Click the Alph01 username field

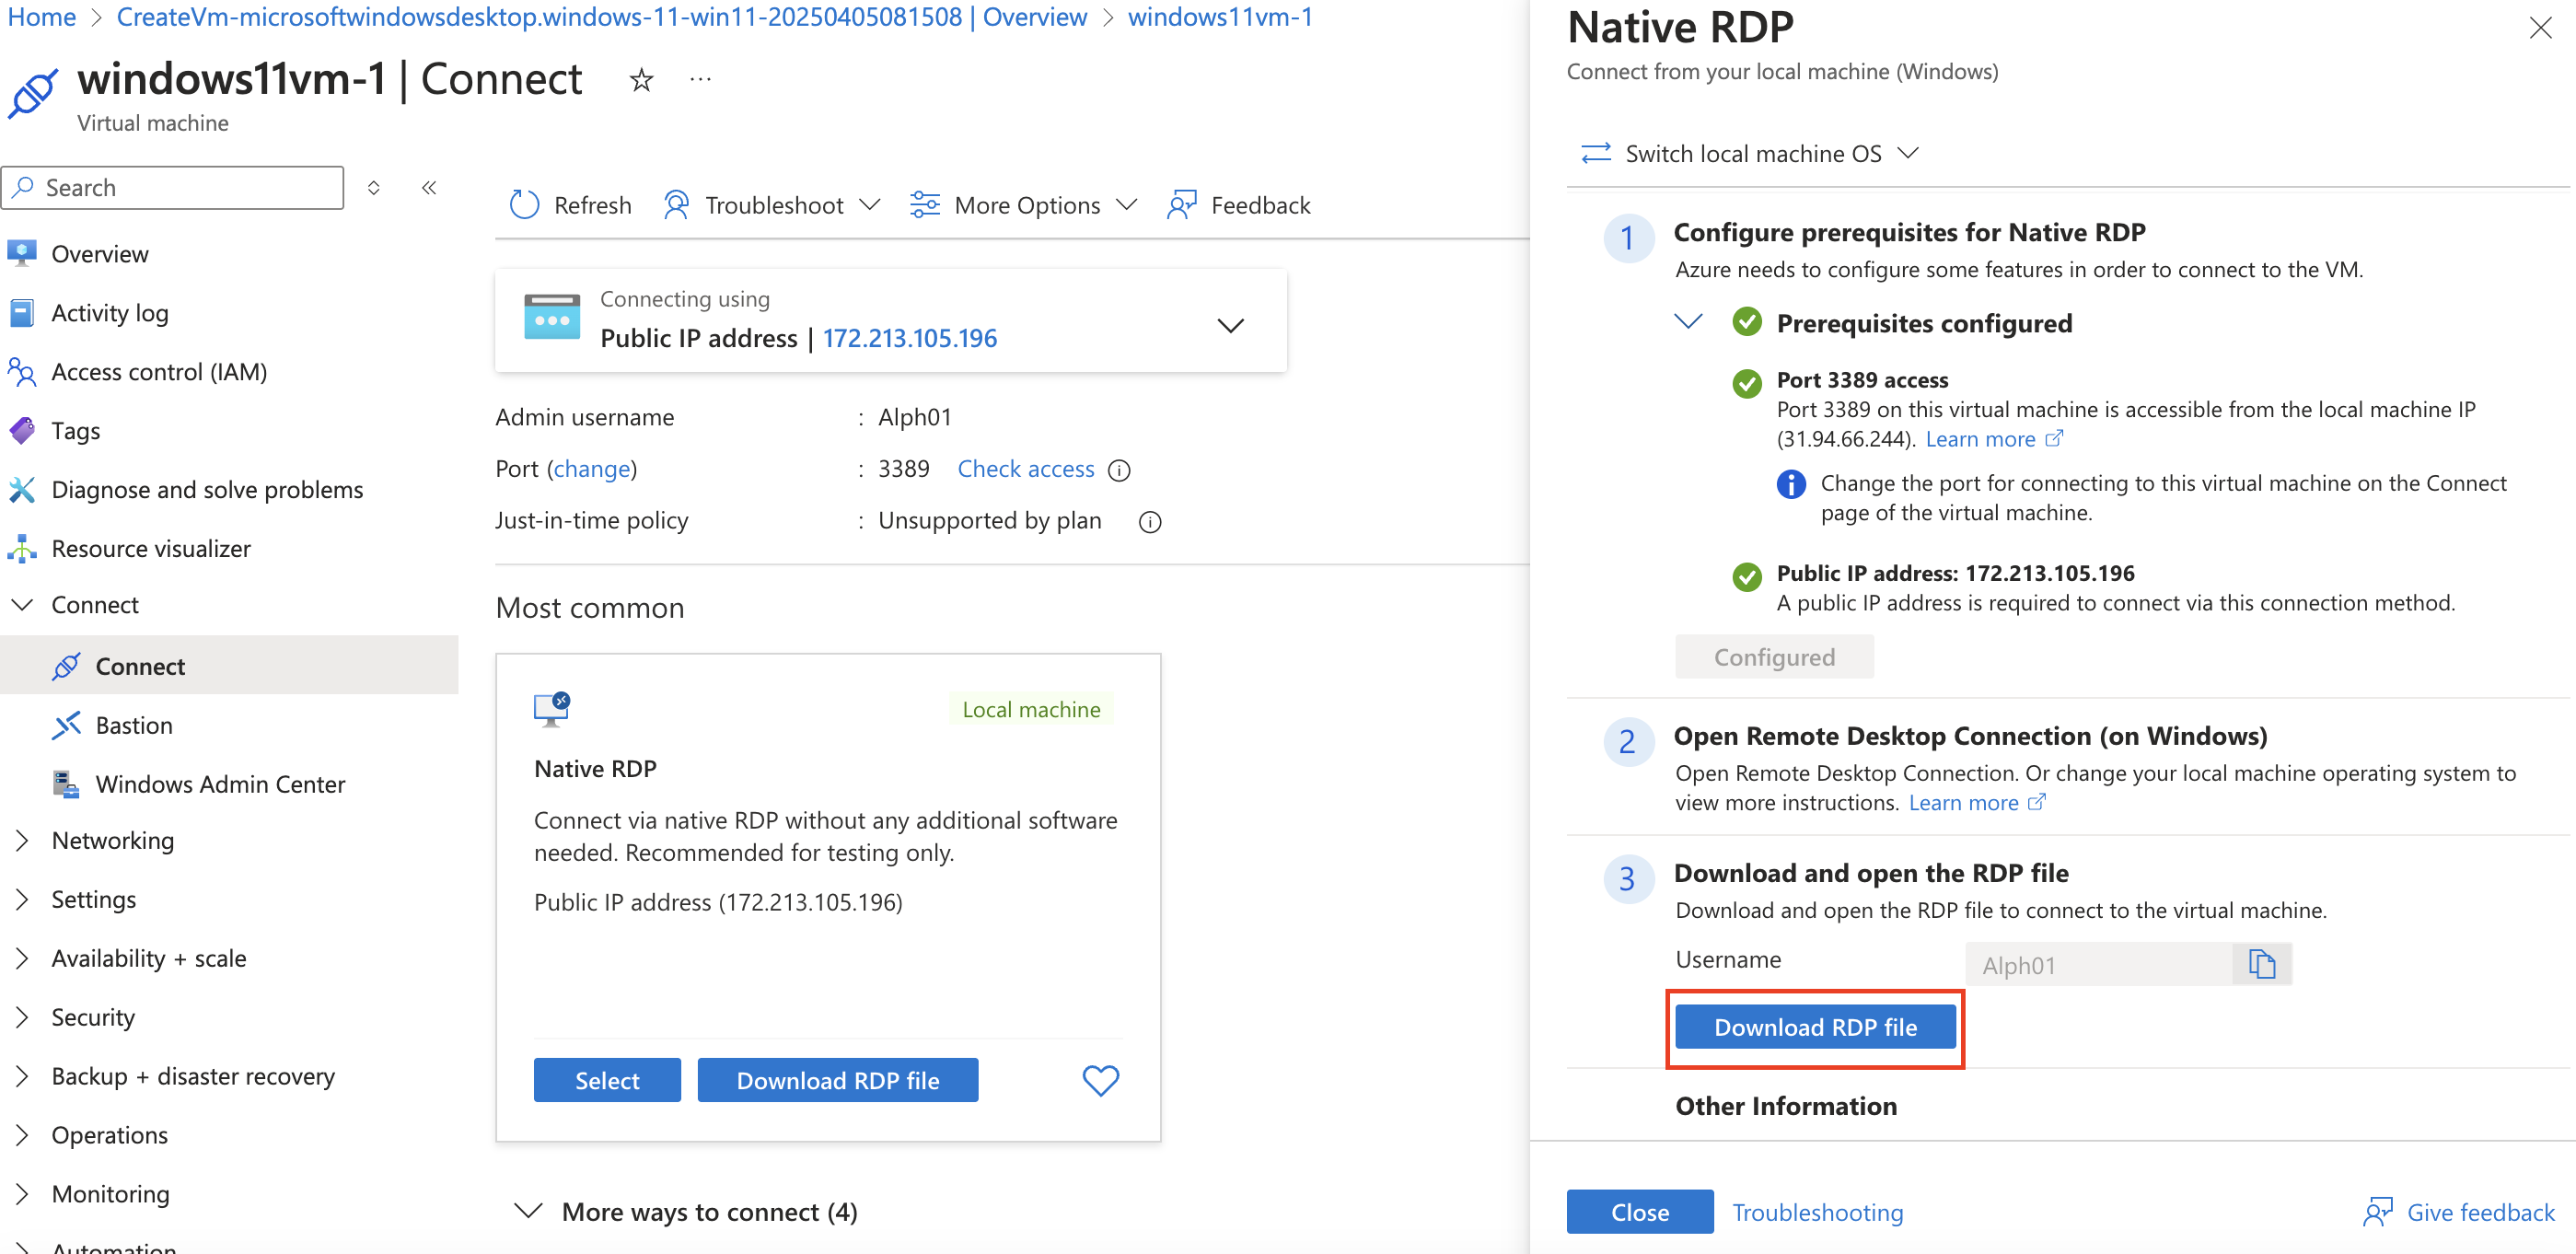pos(2098,965)
